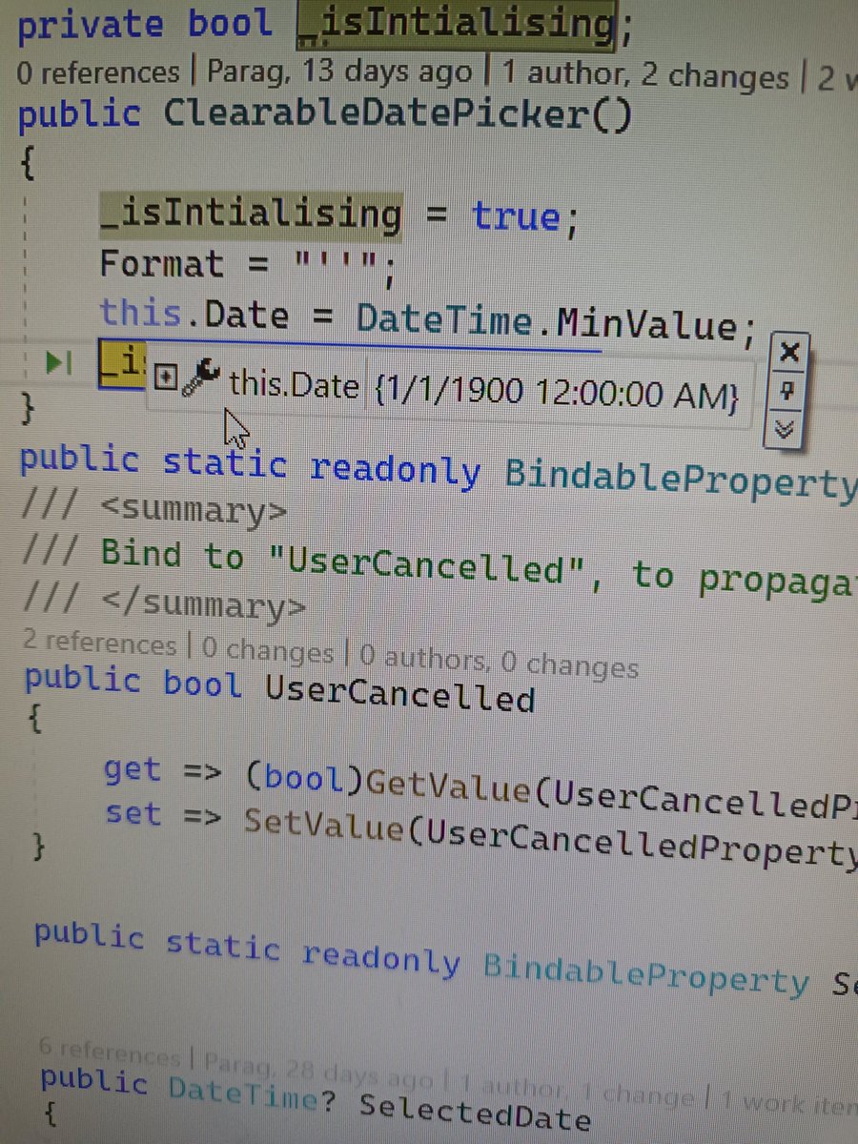Screen dimensions: 858x1144
Task: Click _isIntialising in the private bool declaration
Action: coord(456,25)
